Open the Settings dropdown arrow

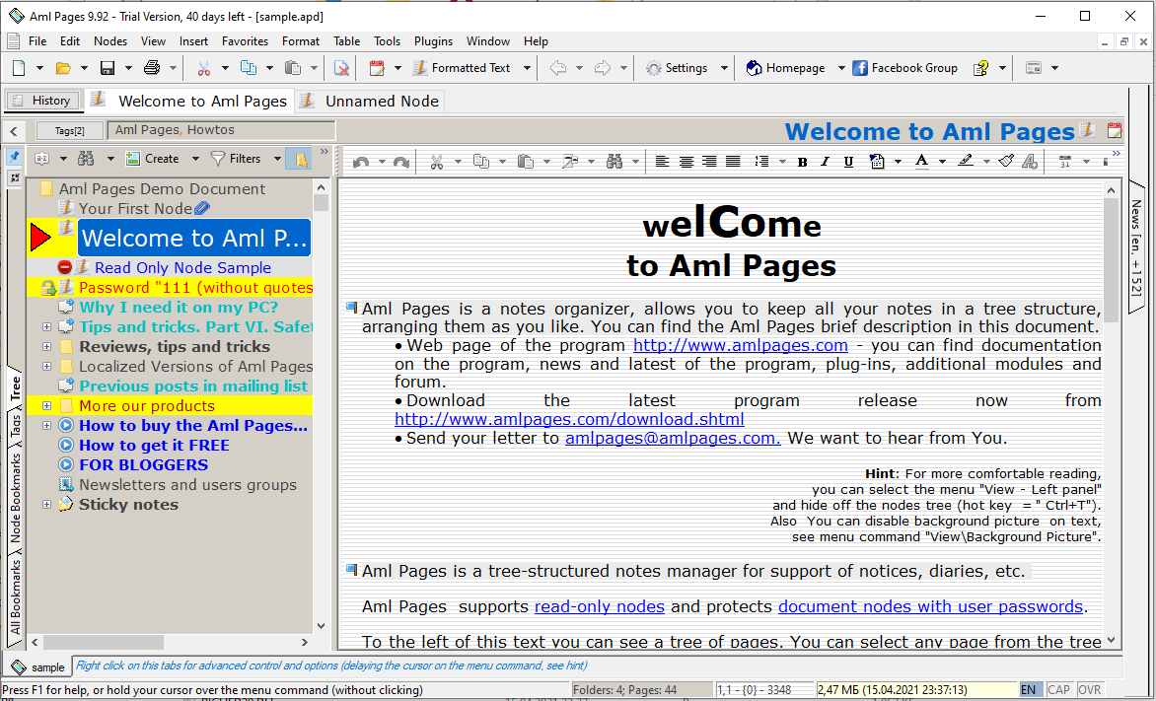click(x=724, y=68)
